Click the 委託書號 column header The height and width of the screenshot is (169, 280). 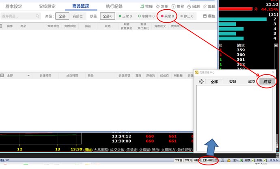point(124,76)
